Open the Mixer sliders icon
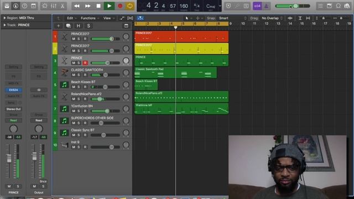 pos(54,6)
